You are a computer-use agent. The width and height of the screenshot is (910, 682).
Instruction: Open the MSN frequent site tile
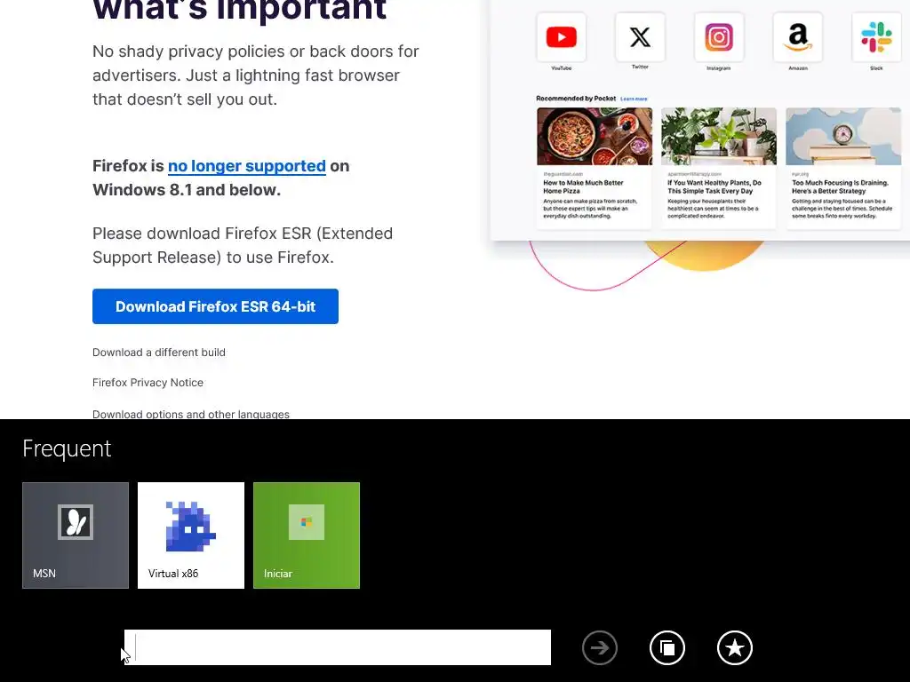tap(76, 535)
